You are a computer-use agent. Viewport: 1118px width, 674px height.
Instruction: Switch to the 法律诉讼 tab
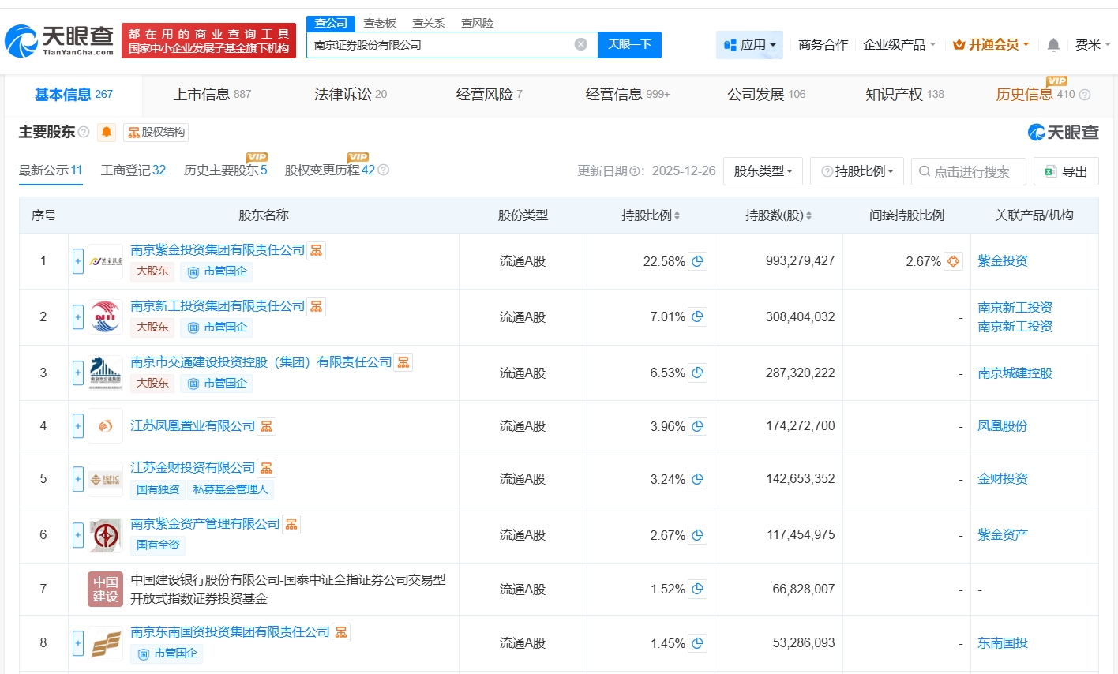click(x=350, y=95)
